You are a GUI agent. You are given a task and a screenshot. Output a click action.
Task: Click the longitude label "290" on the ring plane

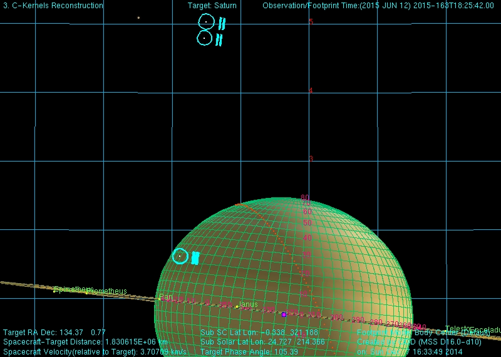(358, 320)
